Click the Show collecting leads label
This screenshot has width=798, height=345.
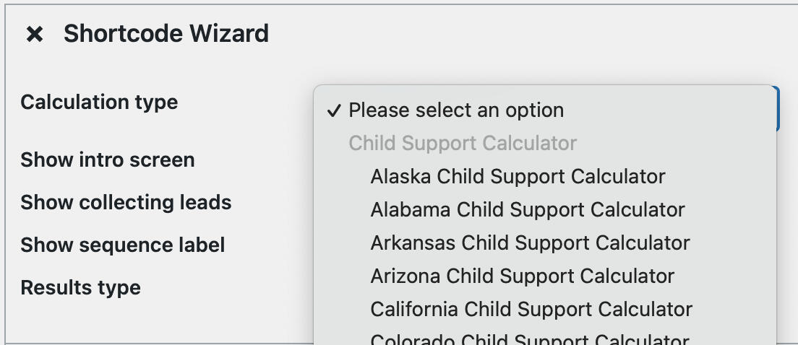click(x=126, y=202)
